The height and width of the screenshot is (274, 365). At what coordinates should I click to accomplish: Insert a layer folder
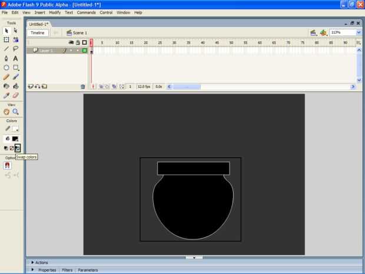[44, 87]
